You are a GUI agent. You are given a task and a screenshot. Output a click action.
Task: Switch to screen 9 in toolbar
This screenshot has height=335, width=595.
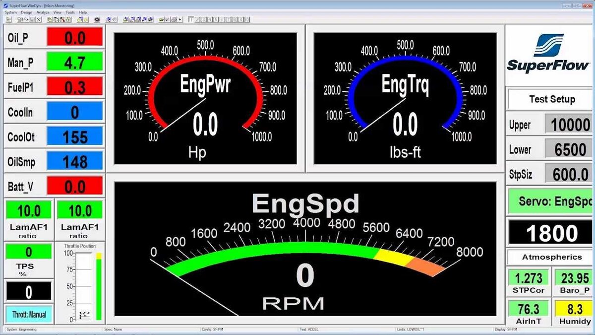pos(241,19)
